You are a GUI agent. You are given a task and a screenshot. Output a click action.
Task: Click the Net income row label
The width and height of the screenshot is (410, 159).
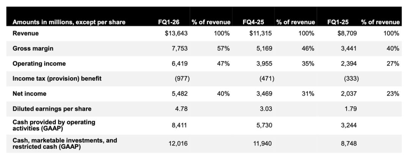click(x=30, y=94)
